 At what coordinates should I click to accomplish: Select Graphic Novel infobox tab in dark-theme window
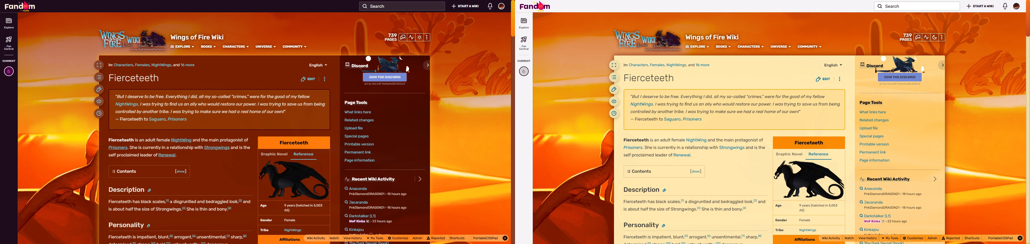click(x=274, y=154)
